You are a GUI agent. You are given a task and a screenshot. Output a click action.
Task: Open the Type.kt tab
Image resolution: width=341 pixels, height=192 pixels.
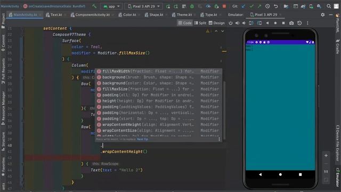pyautogui.click(x=209, y=15)
